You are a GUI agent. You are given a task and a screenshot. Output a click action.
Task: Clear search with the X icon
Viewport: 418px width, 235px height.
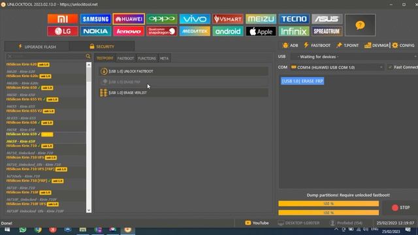coord(10,56)
